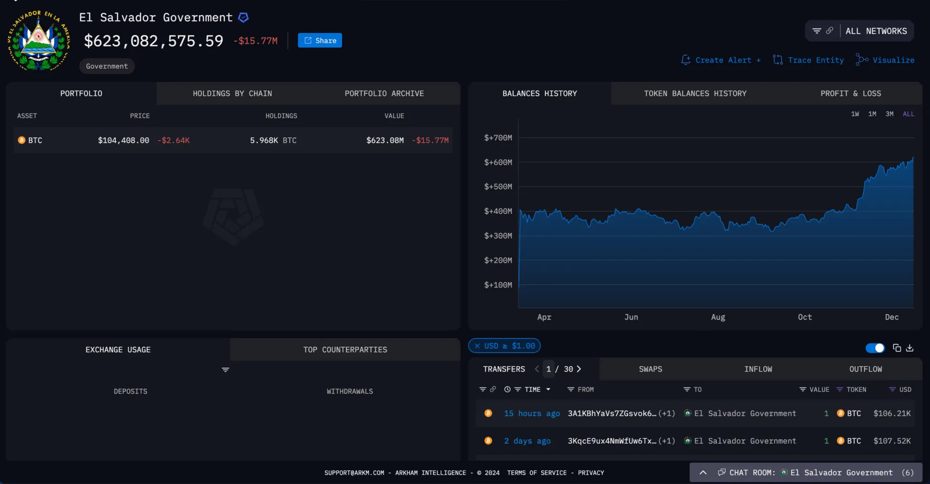Open the TIME column filter icon
Viewport: 930px width, 484px height.
(518, 390)
